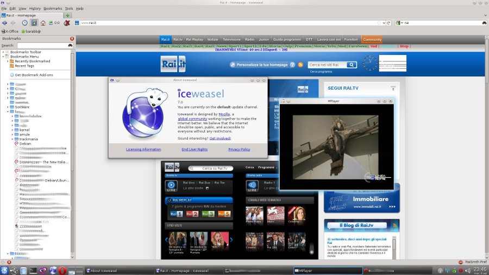Click the Bookmarks sidebar vertical scrollbar
This screenshot has height=275, width=489.
72,112
